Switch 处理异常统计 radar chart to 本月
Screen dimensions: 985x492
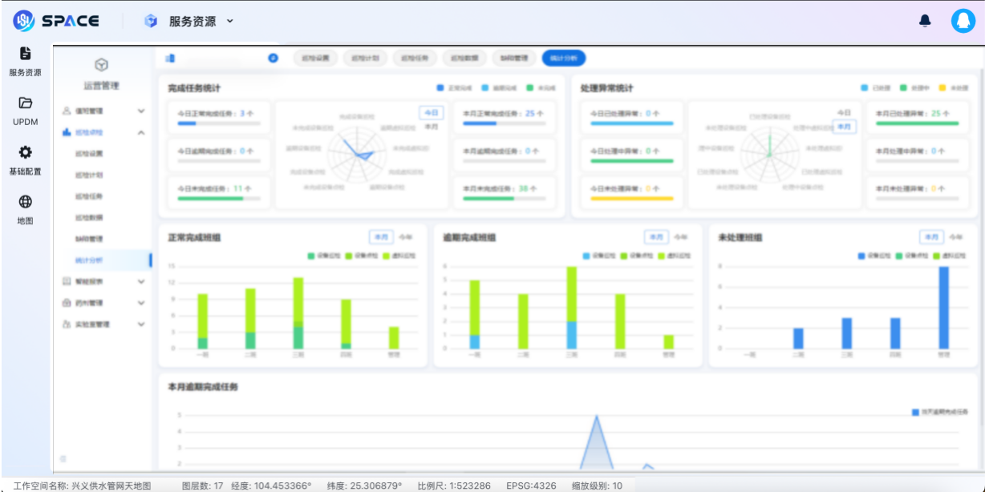844,127
